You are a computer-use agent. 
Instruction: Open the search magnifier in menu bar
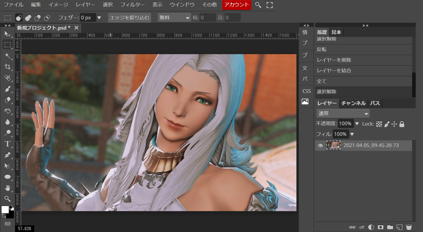(258, 5)
